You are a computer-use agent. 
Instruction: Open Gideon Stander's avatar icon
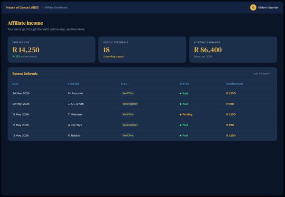click(253, 8)
